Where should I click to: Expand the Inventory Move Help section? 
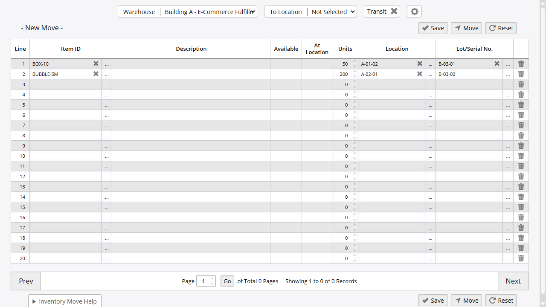coord(65,301)
